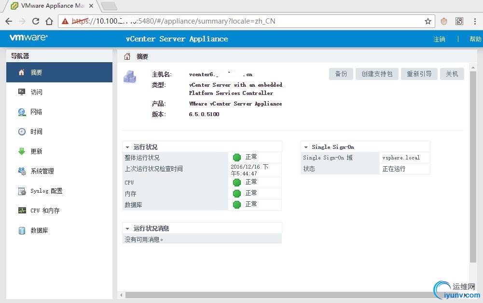This screenshot has height=303, width=483.
Task: Click the database cylinder icon for 数据库
Action: tap(22, 230)
